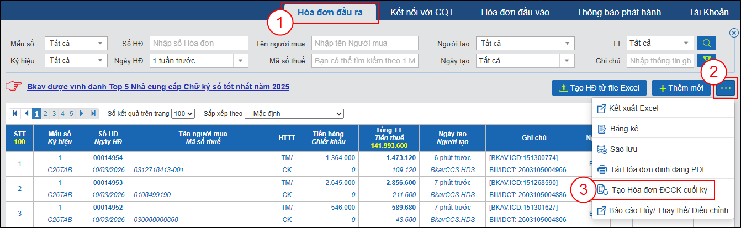Open Bkav Top 5 announcement link
741x228 pixels.
coord(158,87)
